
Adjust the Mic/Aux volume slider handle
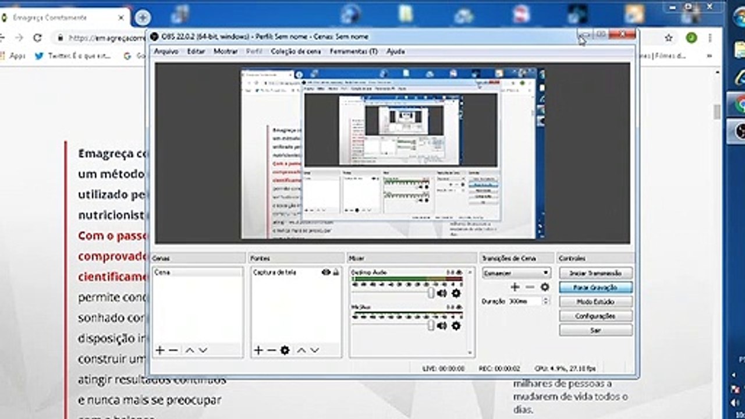coord(431,326)
